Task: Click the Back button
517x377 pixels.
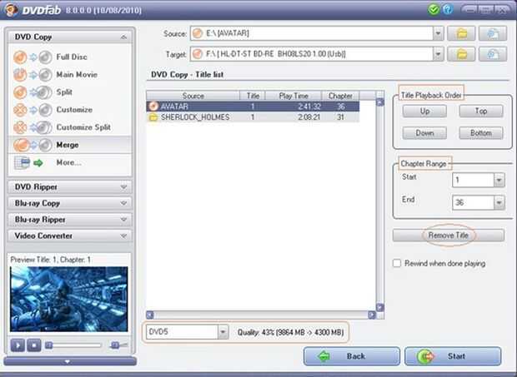Action: tap(352, 356)
